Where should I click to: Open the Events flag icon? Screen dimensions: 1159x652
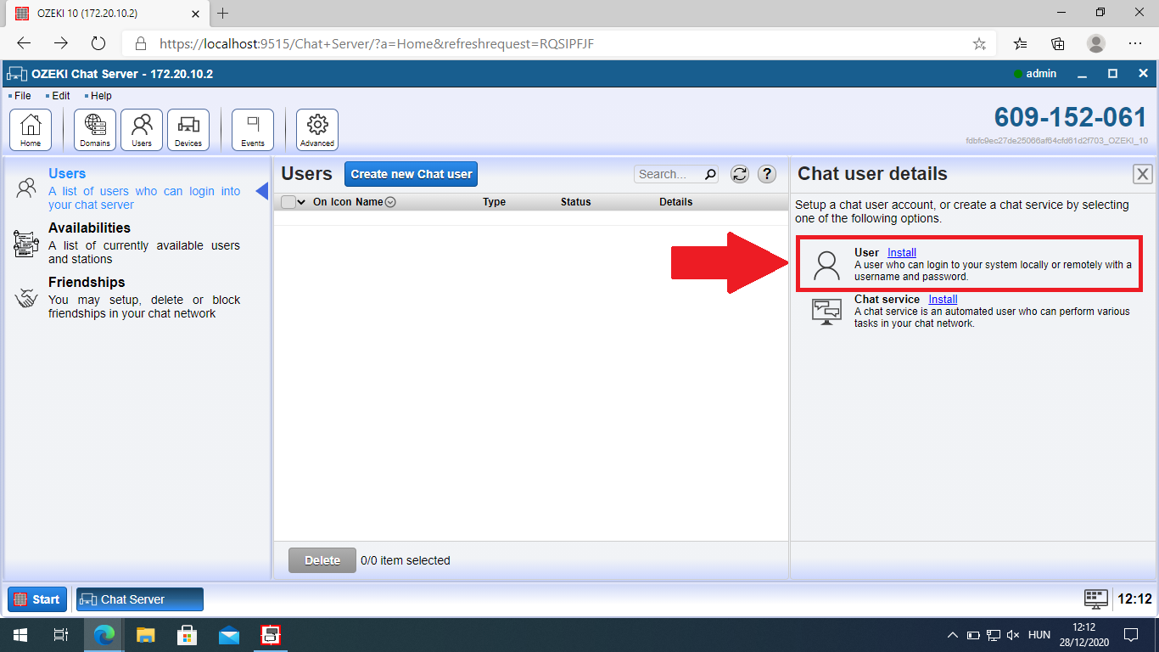pos(253,130)
